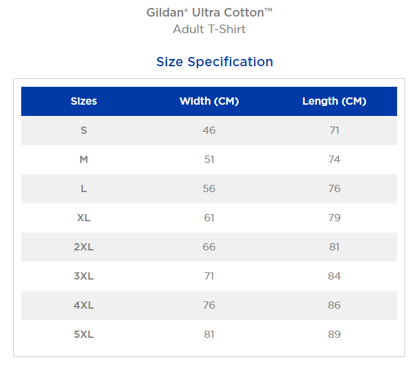
Task: Click length value 86 for size 4XL
Action: coord(334,305)
